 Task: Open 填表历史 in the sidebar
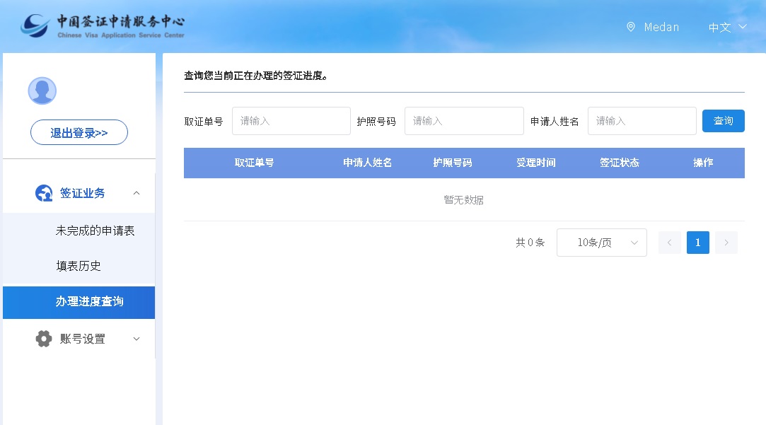click(x=79, y=266)
